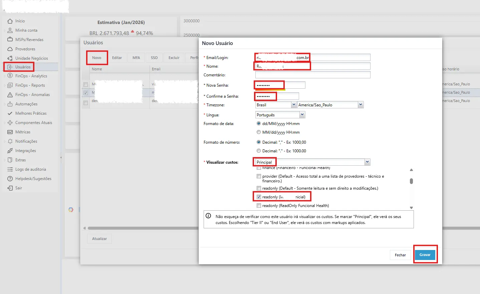Open the Língua Português dropdown
This screenshot has height=294, width=480.
pyautogui.click(x=302, y=115)
